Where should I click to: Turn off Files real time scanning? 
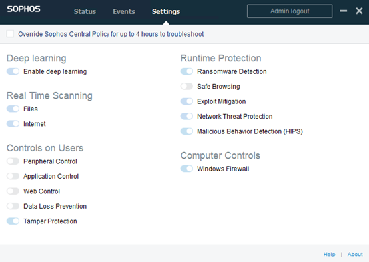(x=13, y=109)
